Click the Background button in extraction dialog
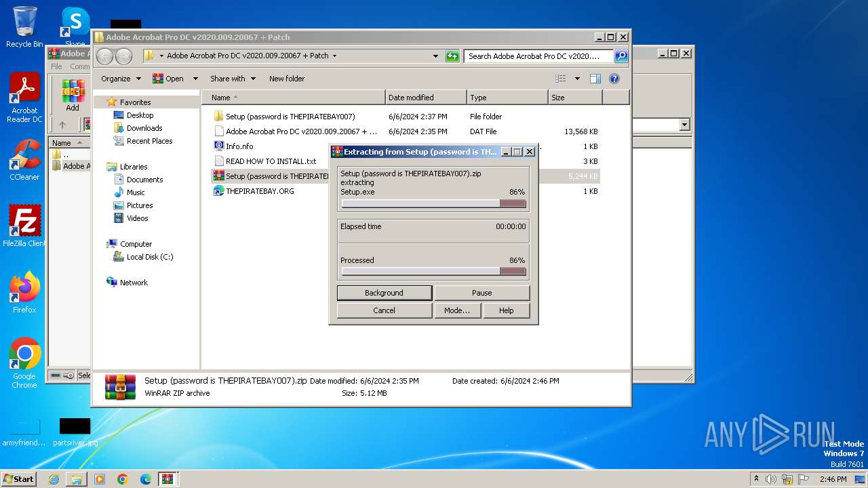This screenshot has width=868, height=488. click(x=384, y=293)
